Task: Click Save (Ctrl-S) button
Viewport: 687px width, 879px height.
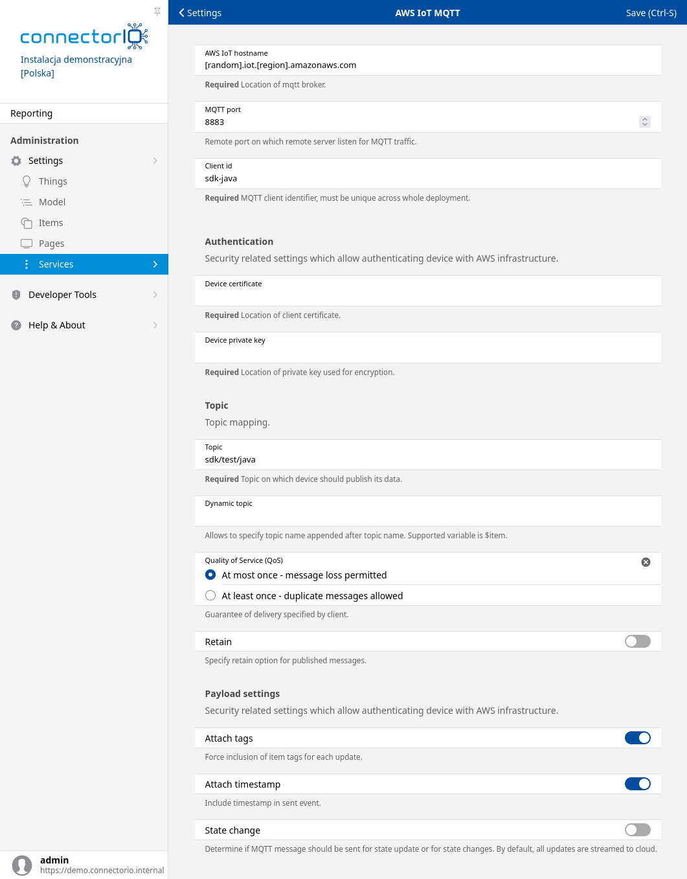Action: click(651, 13)
